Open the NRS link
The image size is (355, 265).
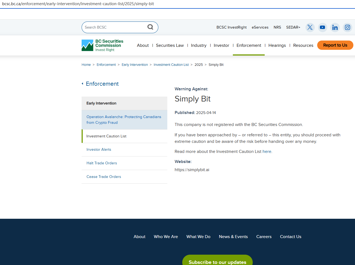tap(277, 27)
